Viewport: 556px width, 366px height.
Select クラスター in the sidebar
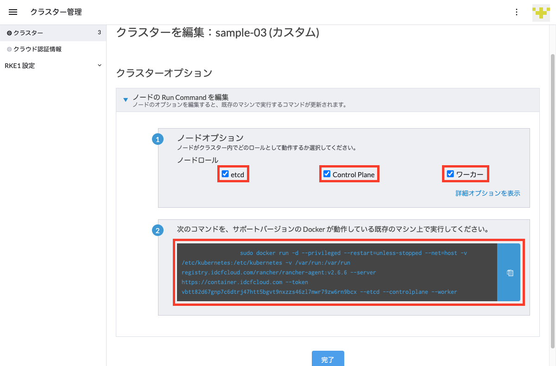pos(53,33)
